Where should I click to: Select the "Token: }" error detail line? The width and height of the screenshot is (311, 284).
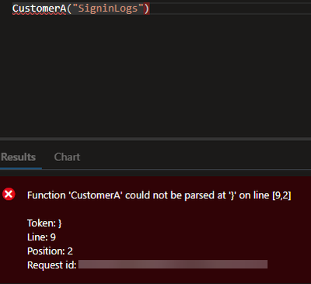(44, 223)
